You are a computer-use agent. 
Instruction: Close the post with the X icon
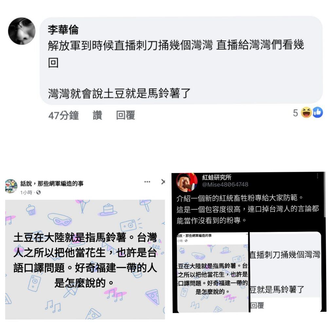point(163,182)
